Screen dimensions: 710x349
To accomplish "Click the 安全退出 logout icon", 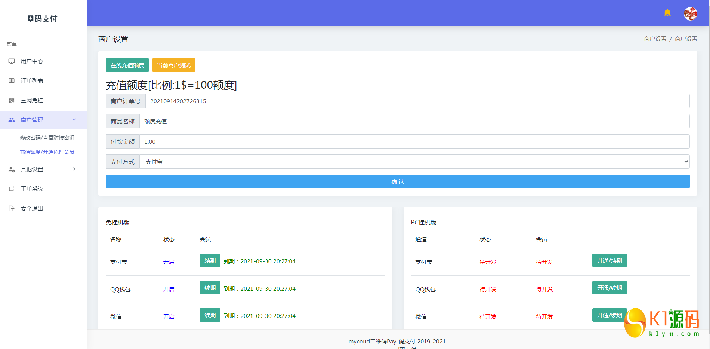I will point(12,209).
